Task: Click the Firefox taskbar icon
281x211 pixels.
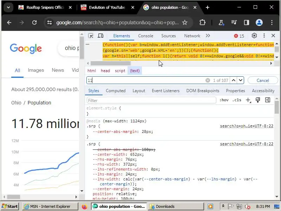Action: click(84, 206)
